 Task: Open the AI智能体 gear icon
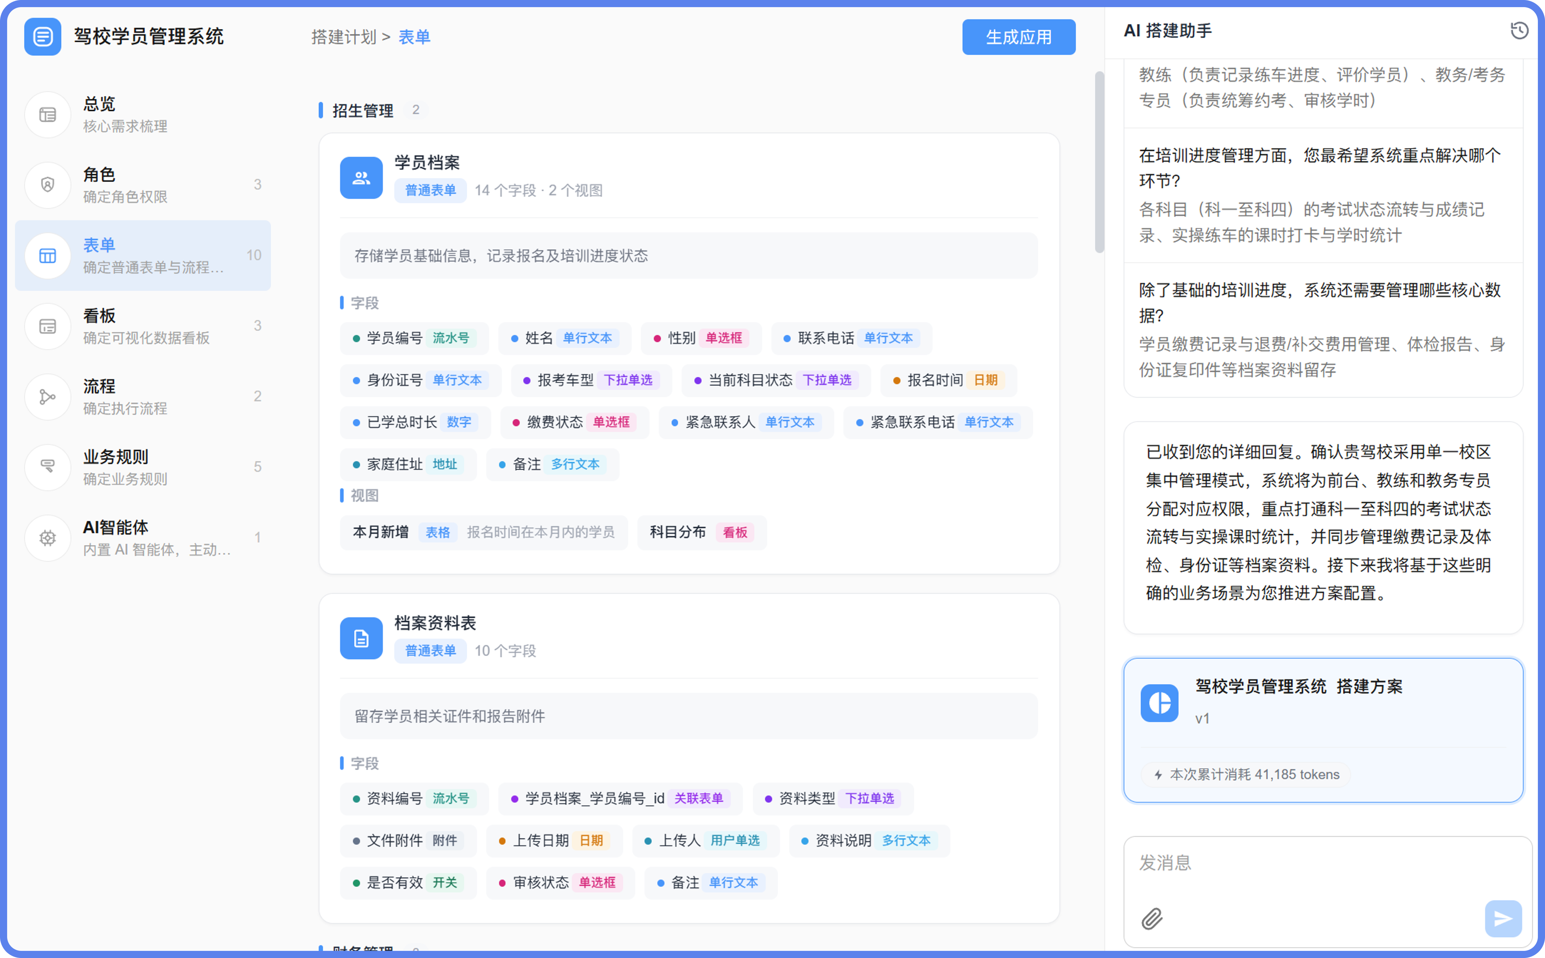pos(47,538)
